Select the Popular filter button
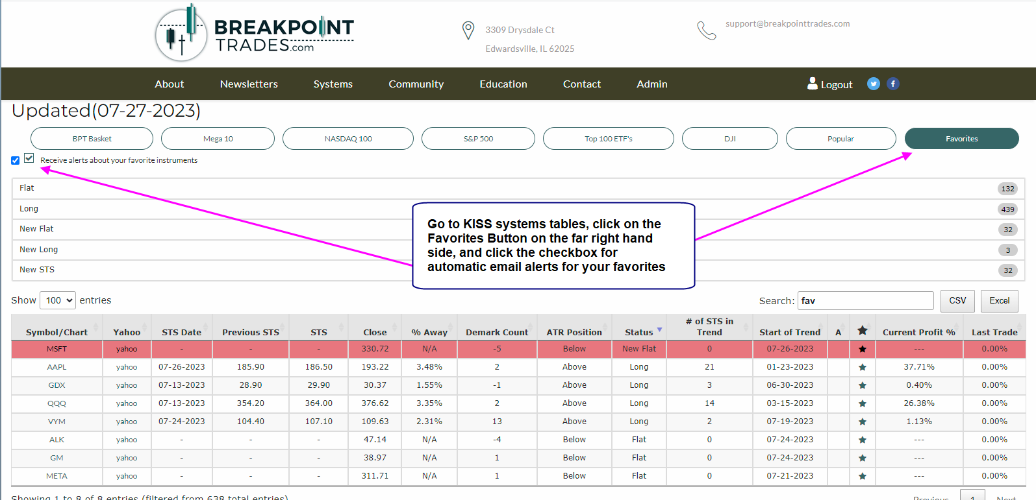Viewport: 1036px width, 500px height. tap(841, 139)
